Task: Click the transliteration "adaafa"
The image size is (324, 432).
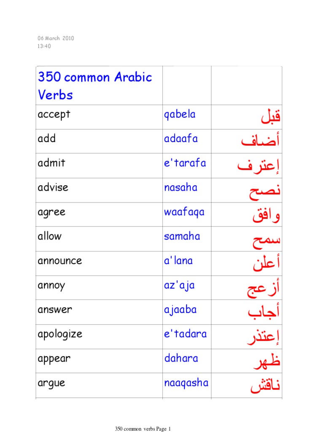Action: click(181, 138)
